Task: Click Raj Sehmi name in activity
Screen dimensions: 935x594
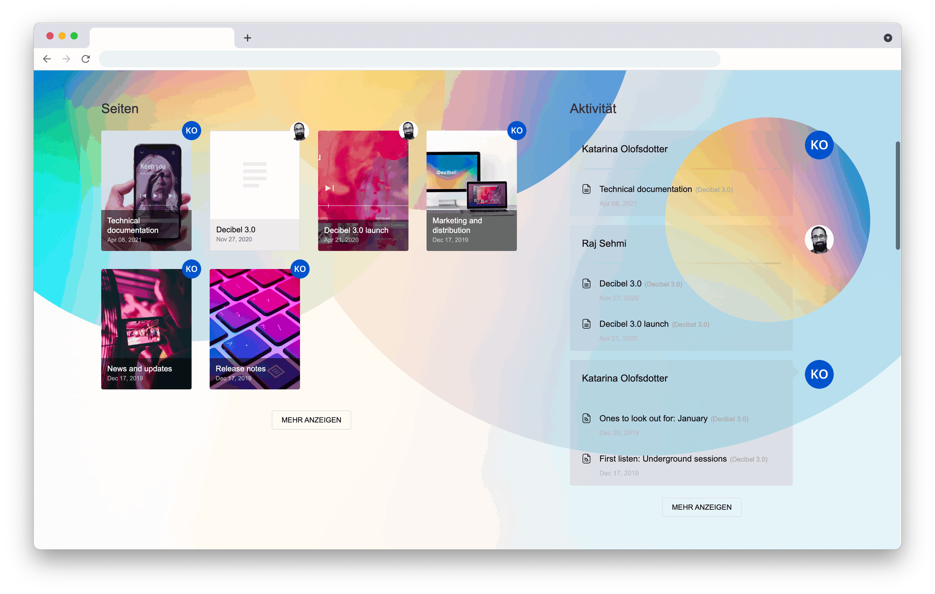Action: click(x=604, y=244)
